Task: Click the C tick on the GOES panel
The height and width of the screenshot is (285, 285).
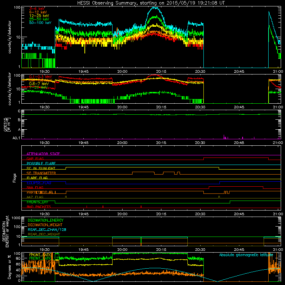Action: pos(19,111)
